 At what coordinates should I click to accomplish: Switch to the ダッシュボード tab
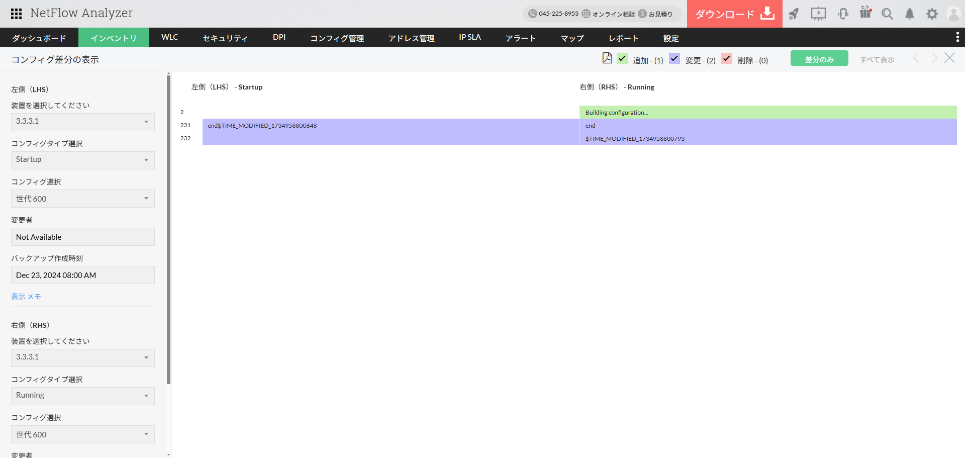pos(39,38)
